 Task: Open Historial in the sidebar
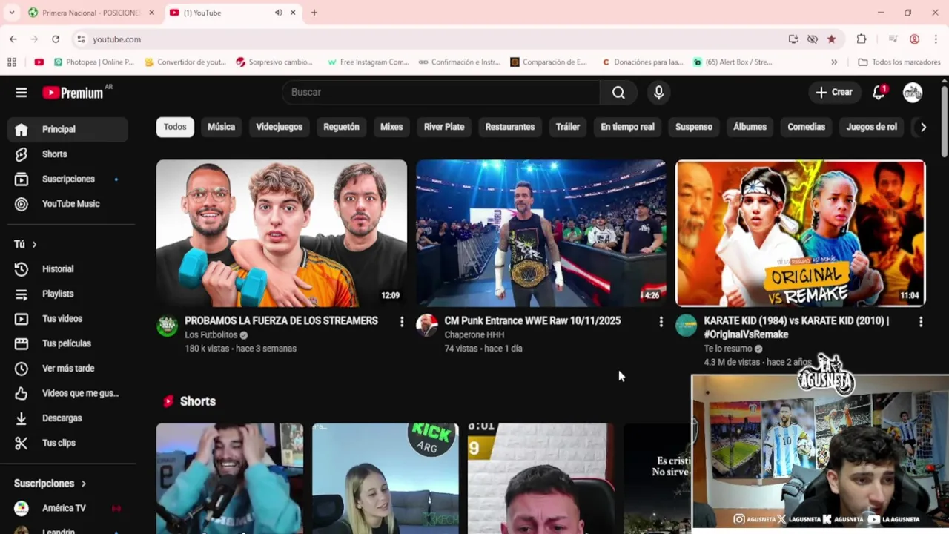pyautogui.click(x=67, y=269)
